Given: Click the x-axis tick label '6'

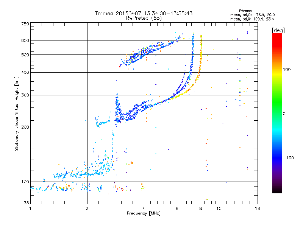Looking at the screenshot, I should coord(177,208).
